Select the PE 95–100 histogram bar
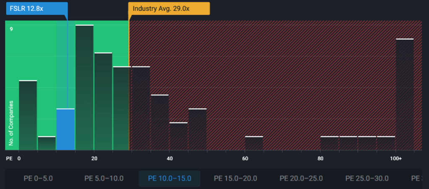 click(386, 143)
